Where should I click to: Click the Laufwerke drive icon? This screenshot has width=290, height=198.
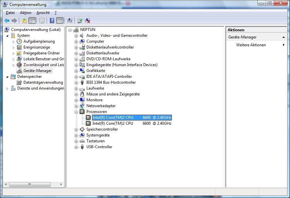(82, 89)
